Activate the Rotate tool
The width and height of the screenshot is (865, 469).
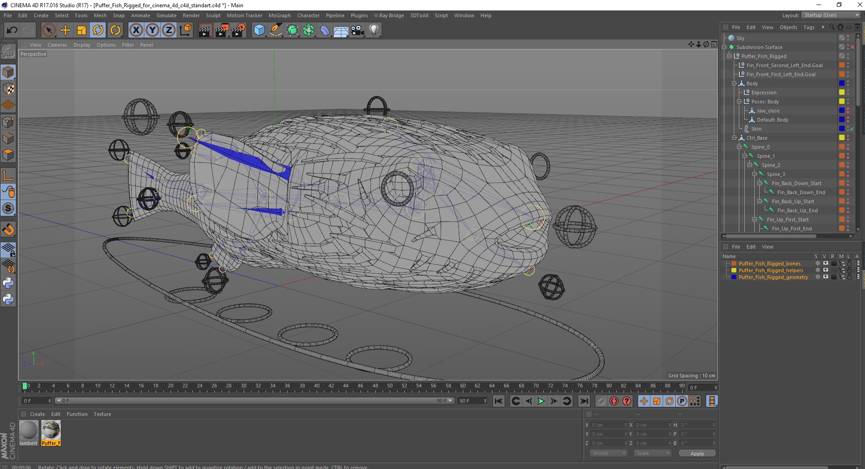pos(98,30)
